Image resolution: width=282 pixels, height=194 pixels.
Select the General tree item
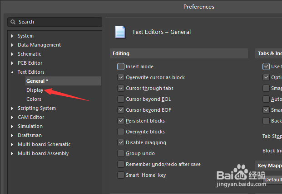(x=35, y=81)
